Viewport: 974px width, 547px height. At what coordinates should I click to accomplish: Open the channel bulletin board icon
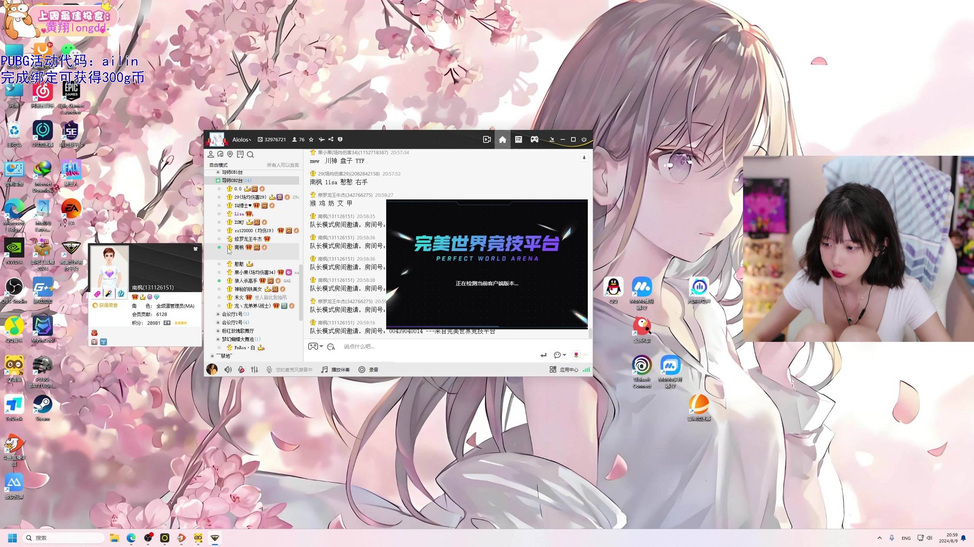click(x=240, y=154)
